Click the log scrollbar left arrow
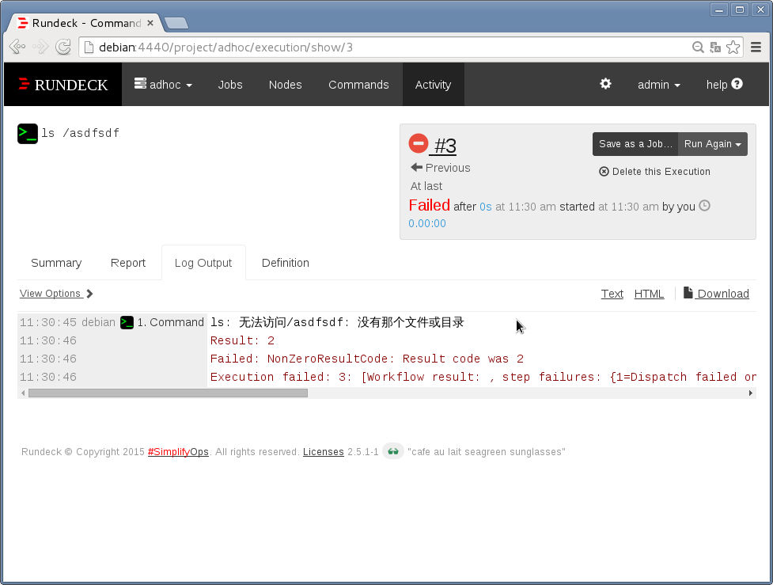 coord(23,393)
